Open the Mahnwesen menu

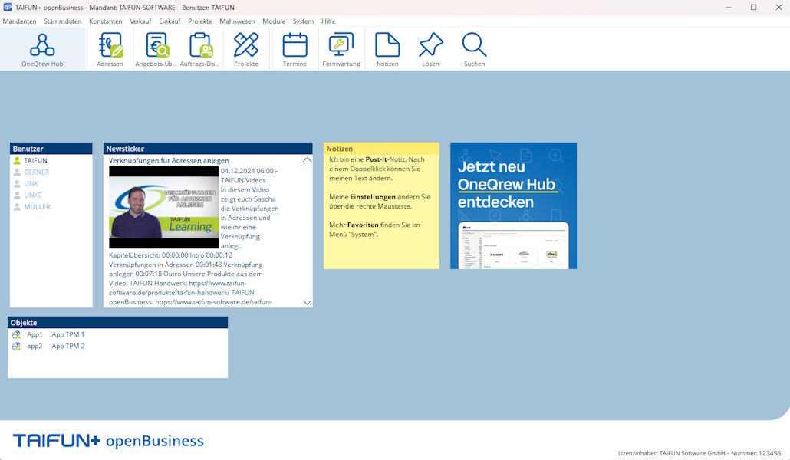tap(237, 21)
